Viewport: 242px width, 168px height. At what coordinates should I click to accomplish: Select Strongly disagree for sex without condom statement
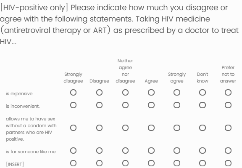pyautogui.click(x=73, y=128)
